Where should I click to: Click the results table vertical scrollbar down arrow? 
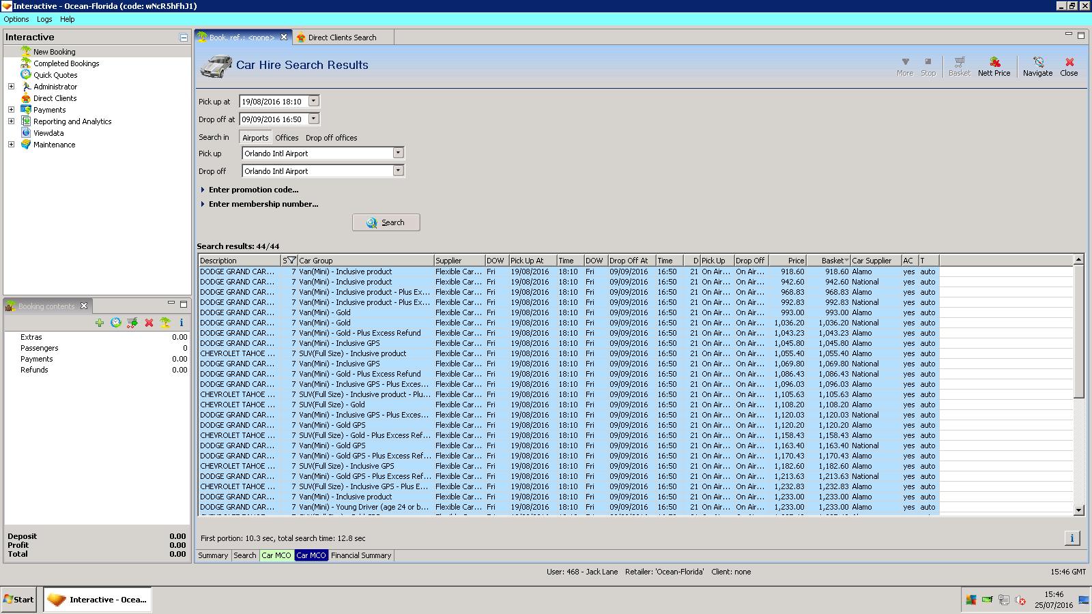pyautogui.click(x=1078, y=510)
